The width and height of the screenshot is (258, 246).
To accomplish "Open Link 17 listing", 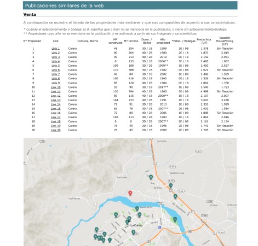I will 55,117.
